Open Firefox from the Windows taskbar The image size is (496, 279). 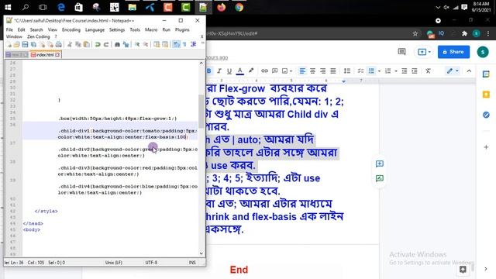click(x=221, y=7)
